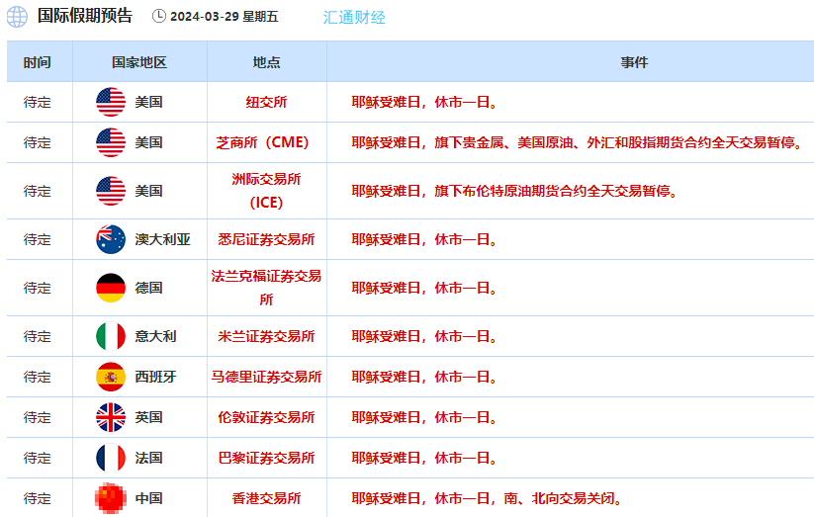Viewport: 814px width, 517px height.
Task: Open the 汇通财经 link
Action: (354, 17)
